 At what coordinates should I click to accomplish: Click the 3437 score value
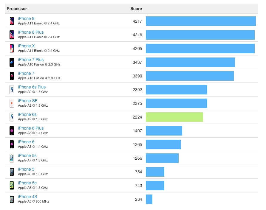pyautogui.click(x=137, y=62)
